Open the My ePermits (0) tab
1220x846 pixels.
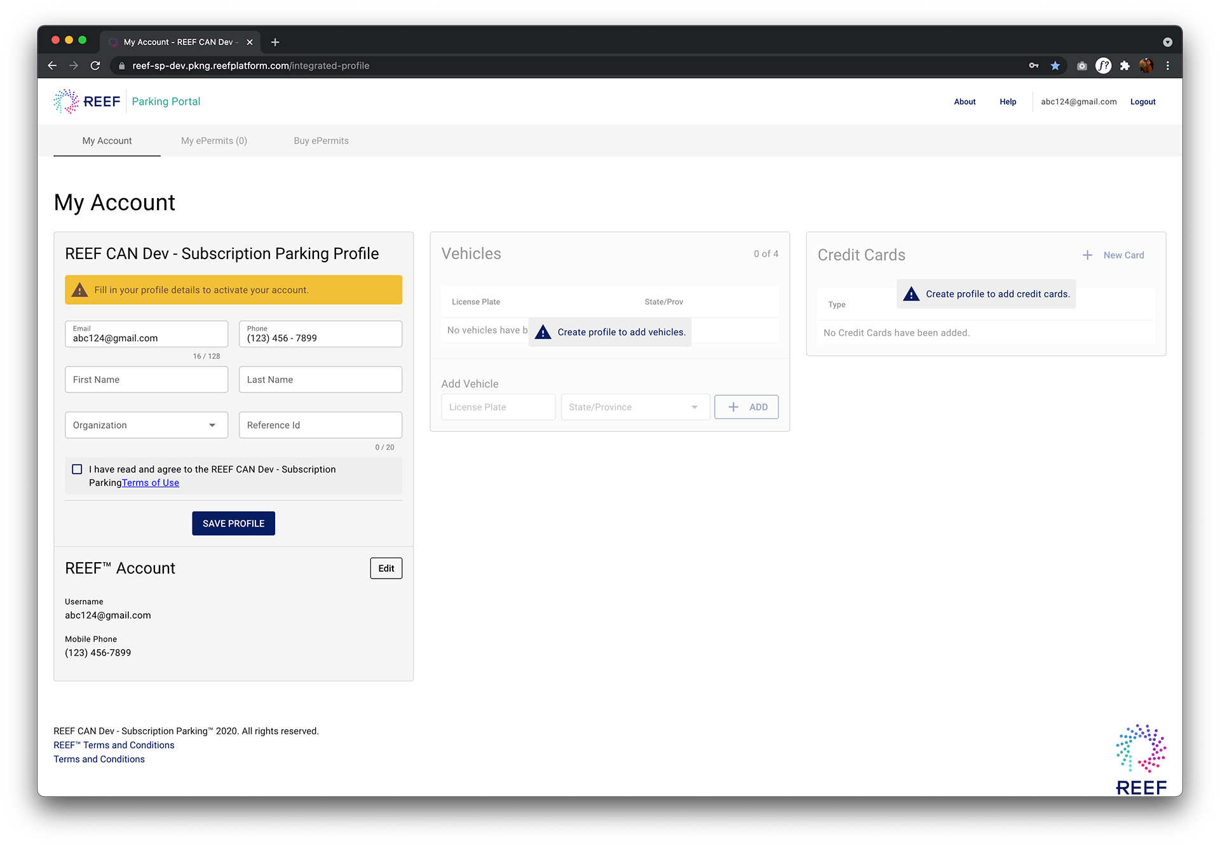pyautogui.click(x=214, y=141)
